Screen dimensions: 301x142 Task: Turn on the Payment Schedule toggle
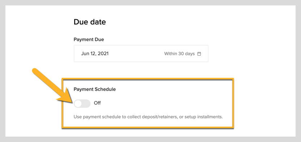click(82, 103)
